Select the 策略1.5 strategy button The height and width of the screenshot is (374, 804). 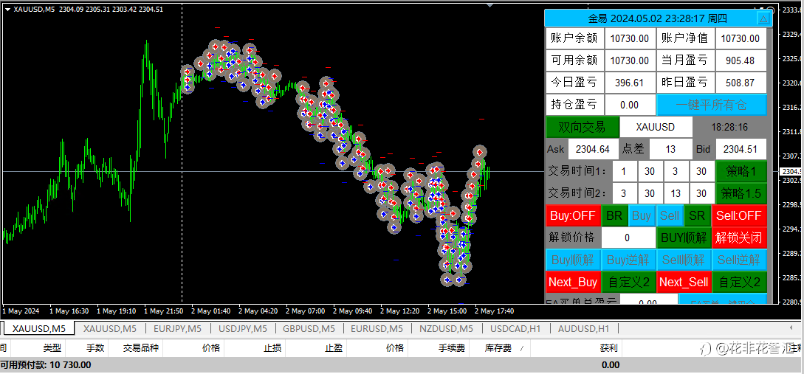coord(741,193)
